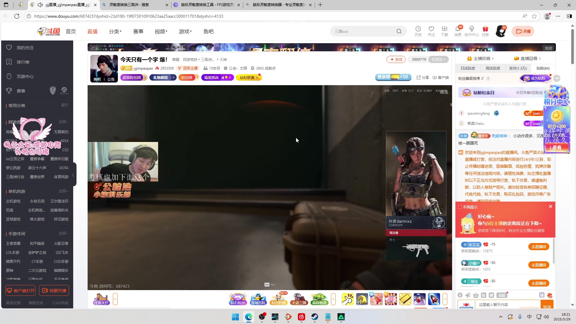This screenshot has width=576, height=324.
Task: Go to 鱼吧 in top navigation
Action: (x=208, y=31)
